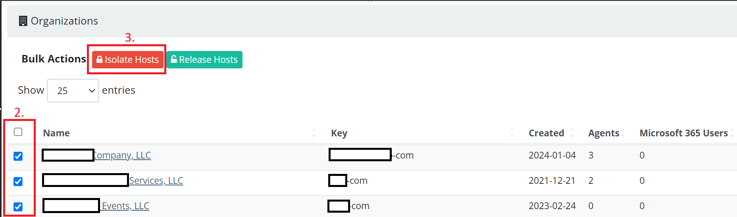The width and height of the screenshot is (737, 217).
Task: Click the unlock icon on Release Hosts
Action: pyautogui.click(x=174, y=59)
